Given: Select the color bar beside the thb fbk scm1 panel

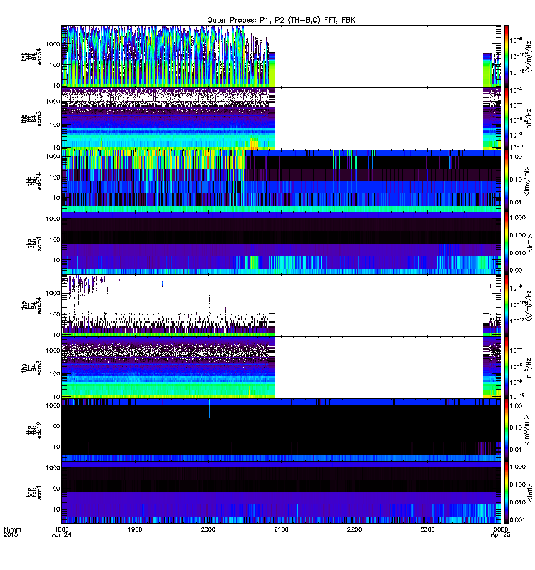Looking at the screenshot, I should point(506,243).
